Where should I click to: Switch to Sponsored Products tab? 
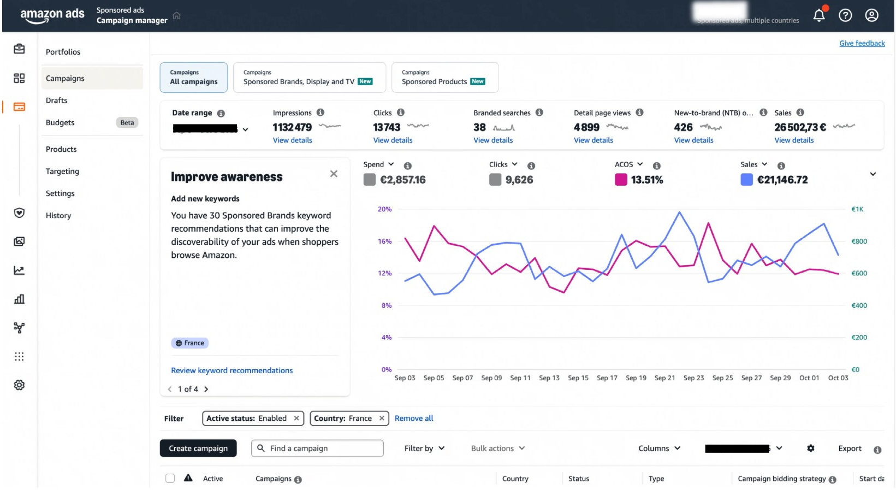(444, 78)
